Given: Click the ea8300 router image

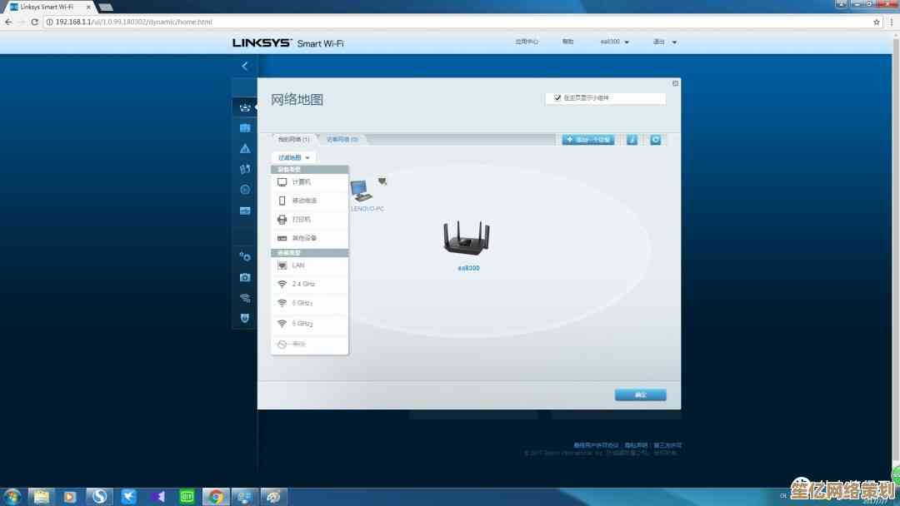Looking at the screenshot, I should point(467,238).
